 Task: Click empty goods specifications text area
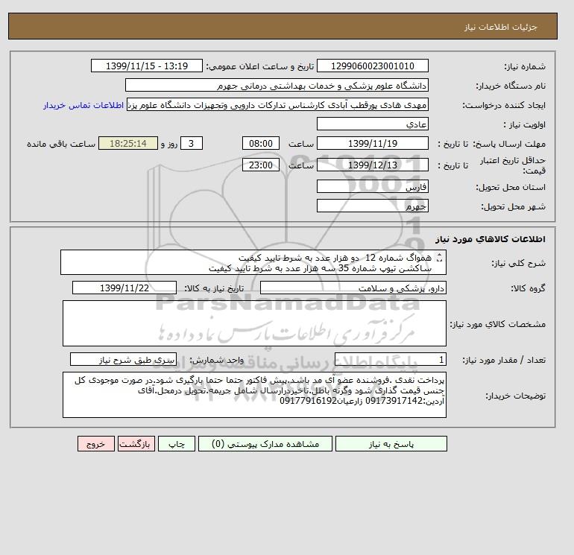(254, 323)
